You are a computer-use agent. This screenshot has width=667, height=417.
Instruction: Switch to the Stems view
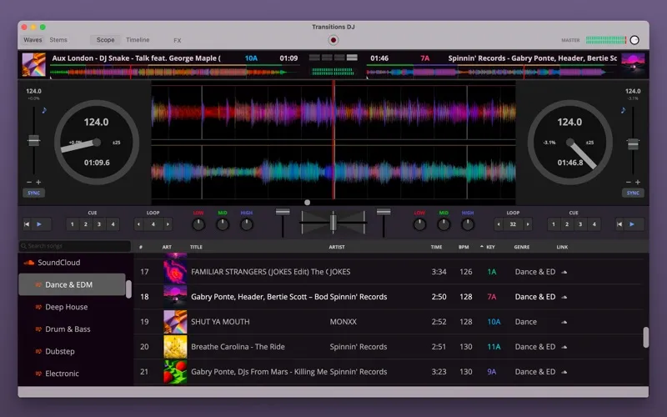click(x=58, y=40)
